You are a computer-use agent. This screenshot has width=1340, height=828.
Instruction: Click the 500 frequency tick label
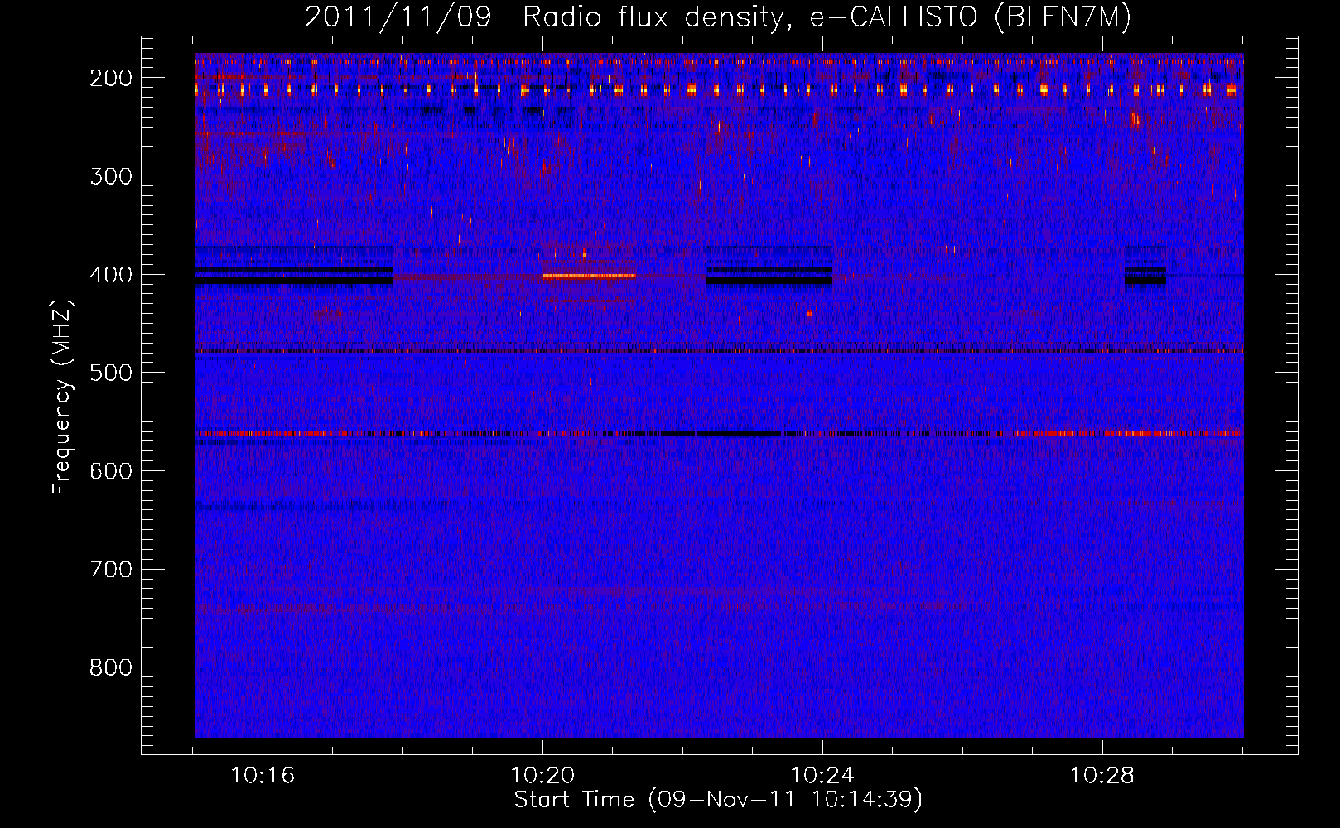click(x=111, y=373)
